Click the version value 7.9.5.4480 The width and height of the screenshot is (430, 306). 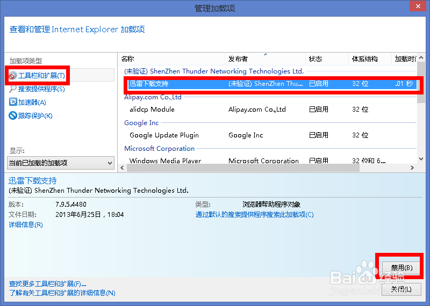coord(71,205)
